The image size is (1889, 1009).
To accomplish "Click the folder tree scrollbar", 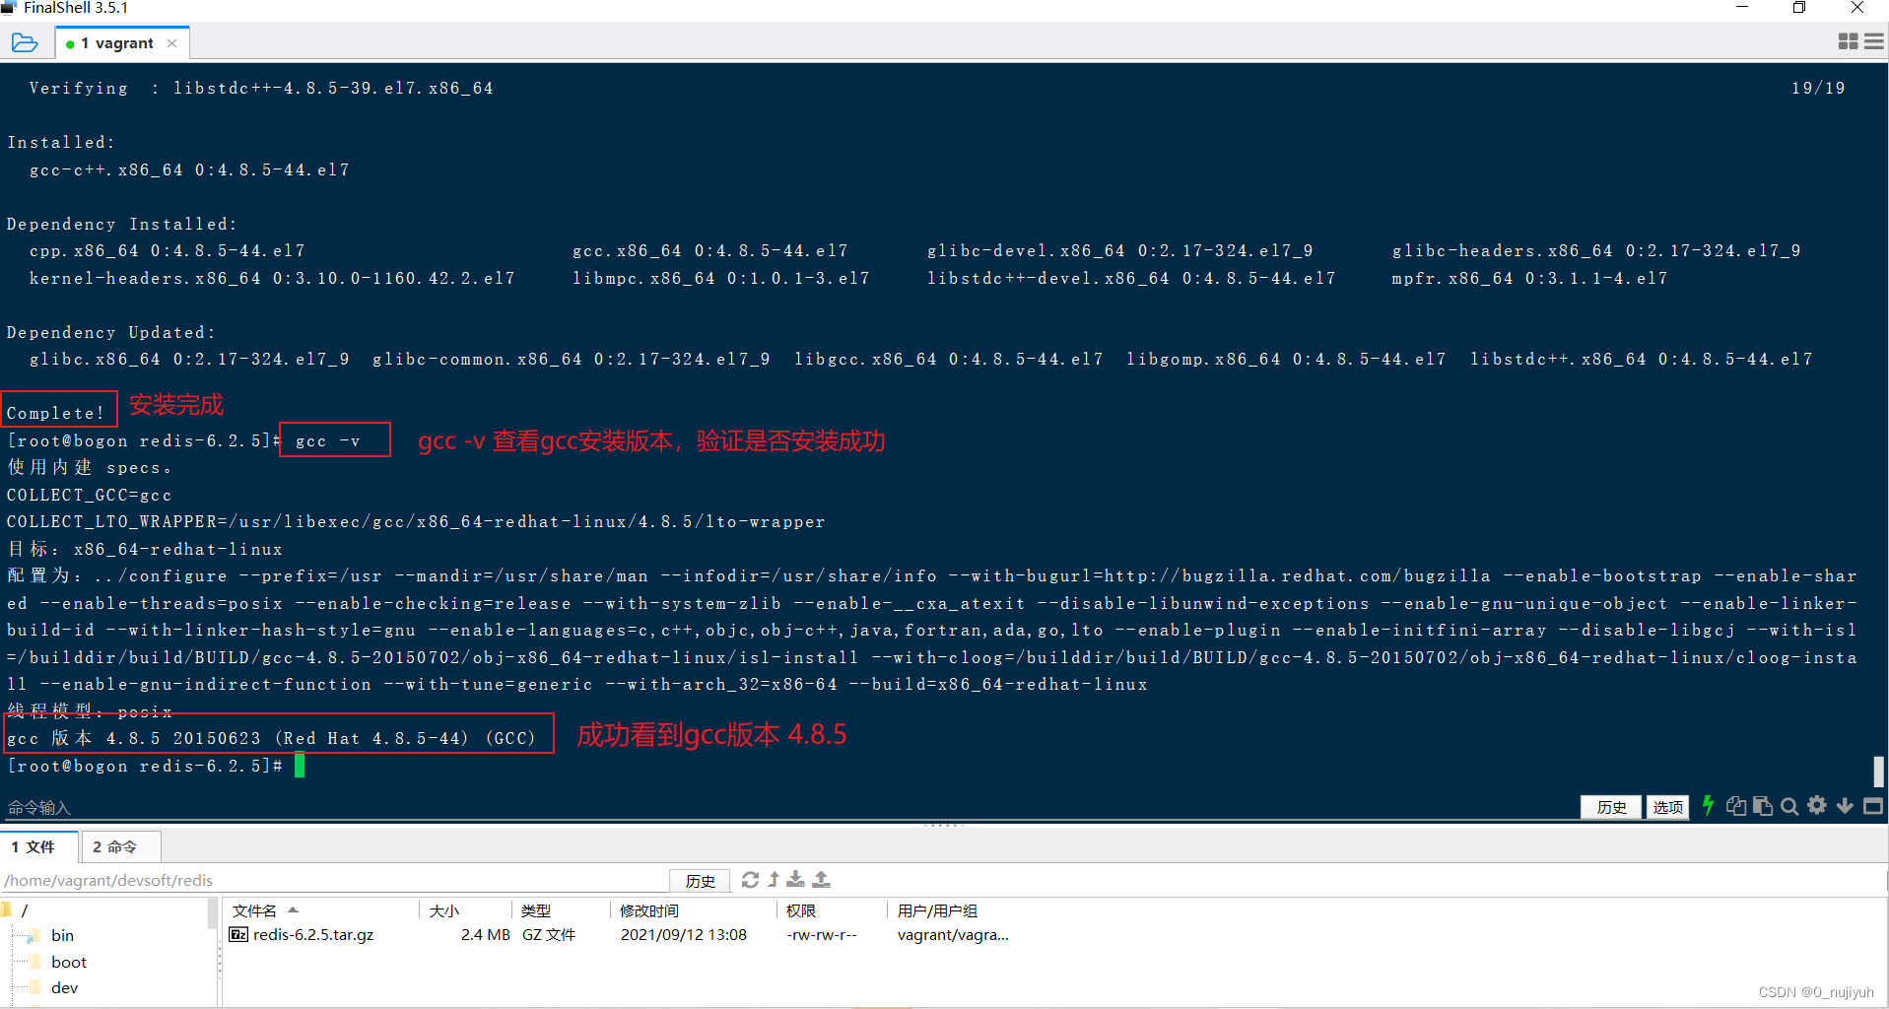I will pyautogui.click(x=212, y=913).
